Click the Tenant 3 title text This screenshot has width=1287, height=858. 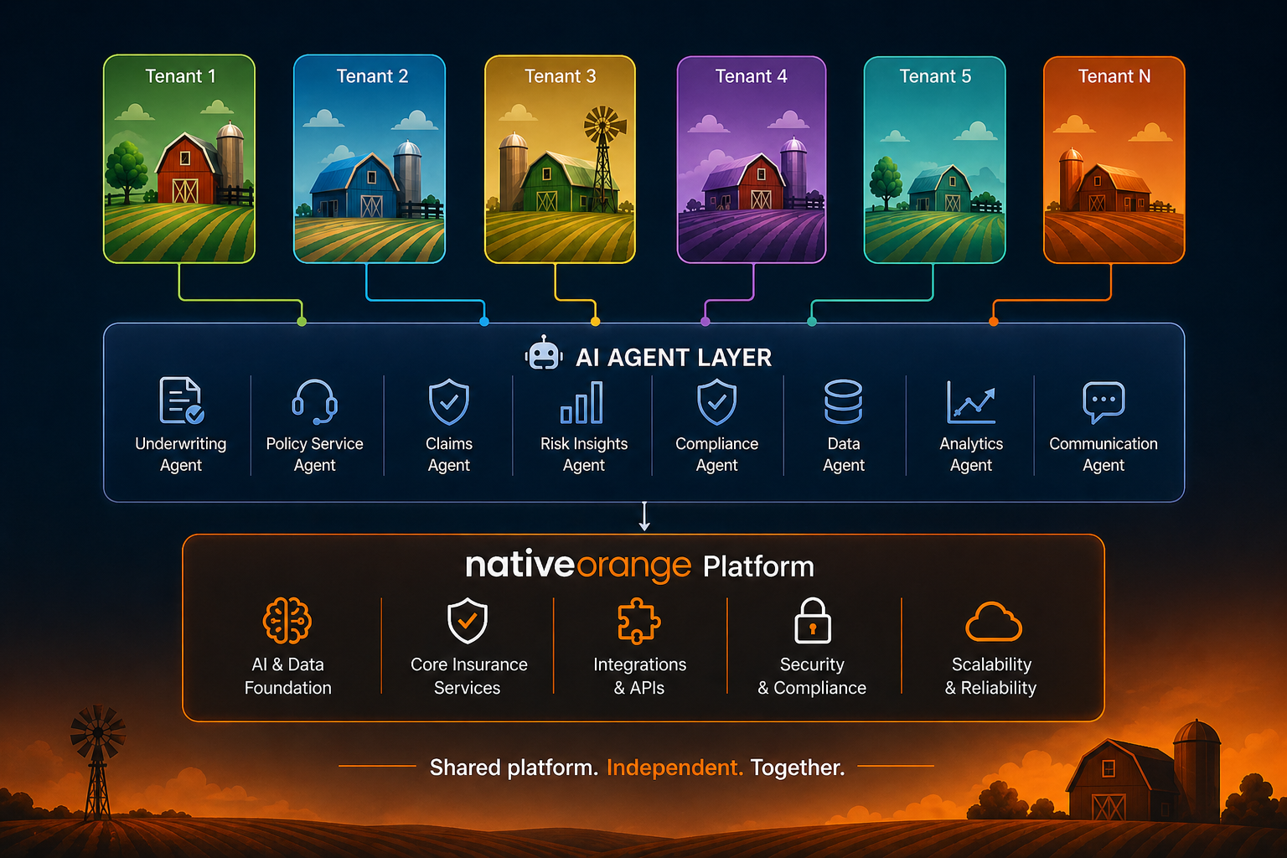click(560, 76)
